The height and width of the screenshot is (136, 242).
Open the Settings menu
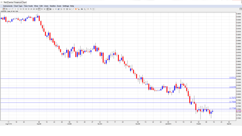pos(66,6)
